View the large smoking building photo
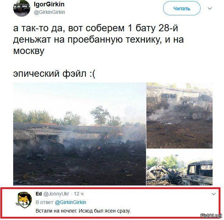The width and height of the screenshot is (224, 220). click(79, 134)
